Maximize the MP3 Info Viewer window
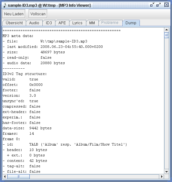 [x=158, y=5]
